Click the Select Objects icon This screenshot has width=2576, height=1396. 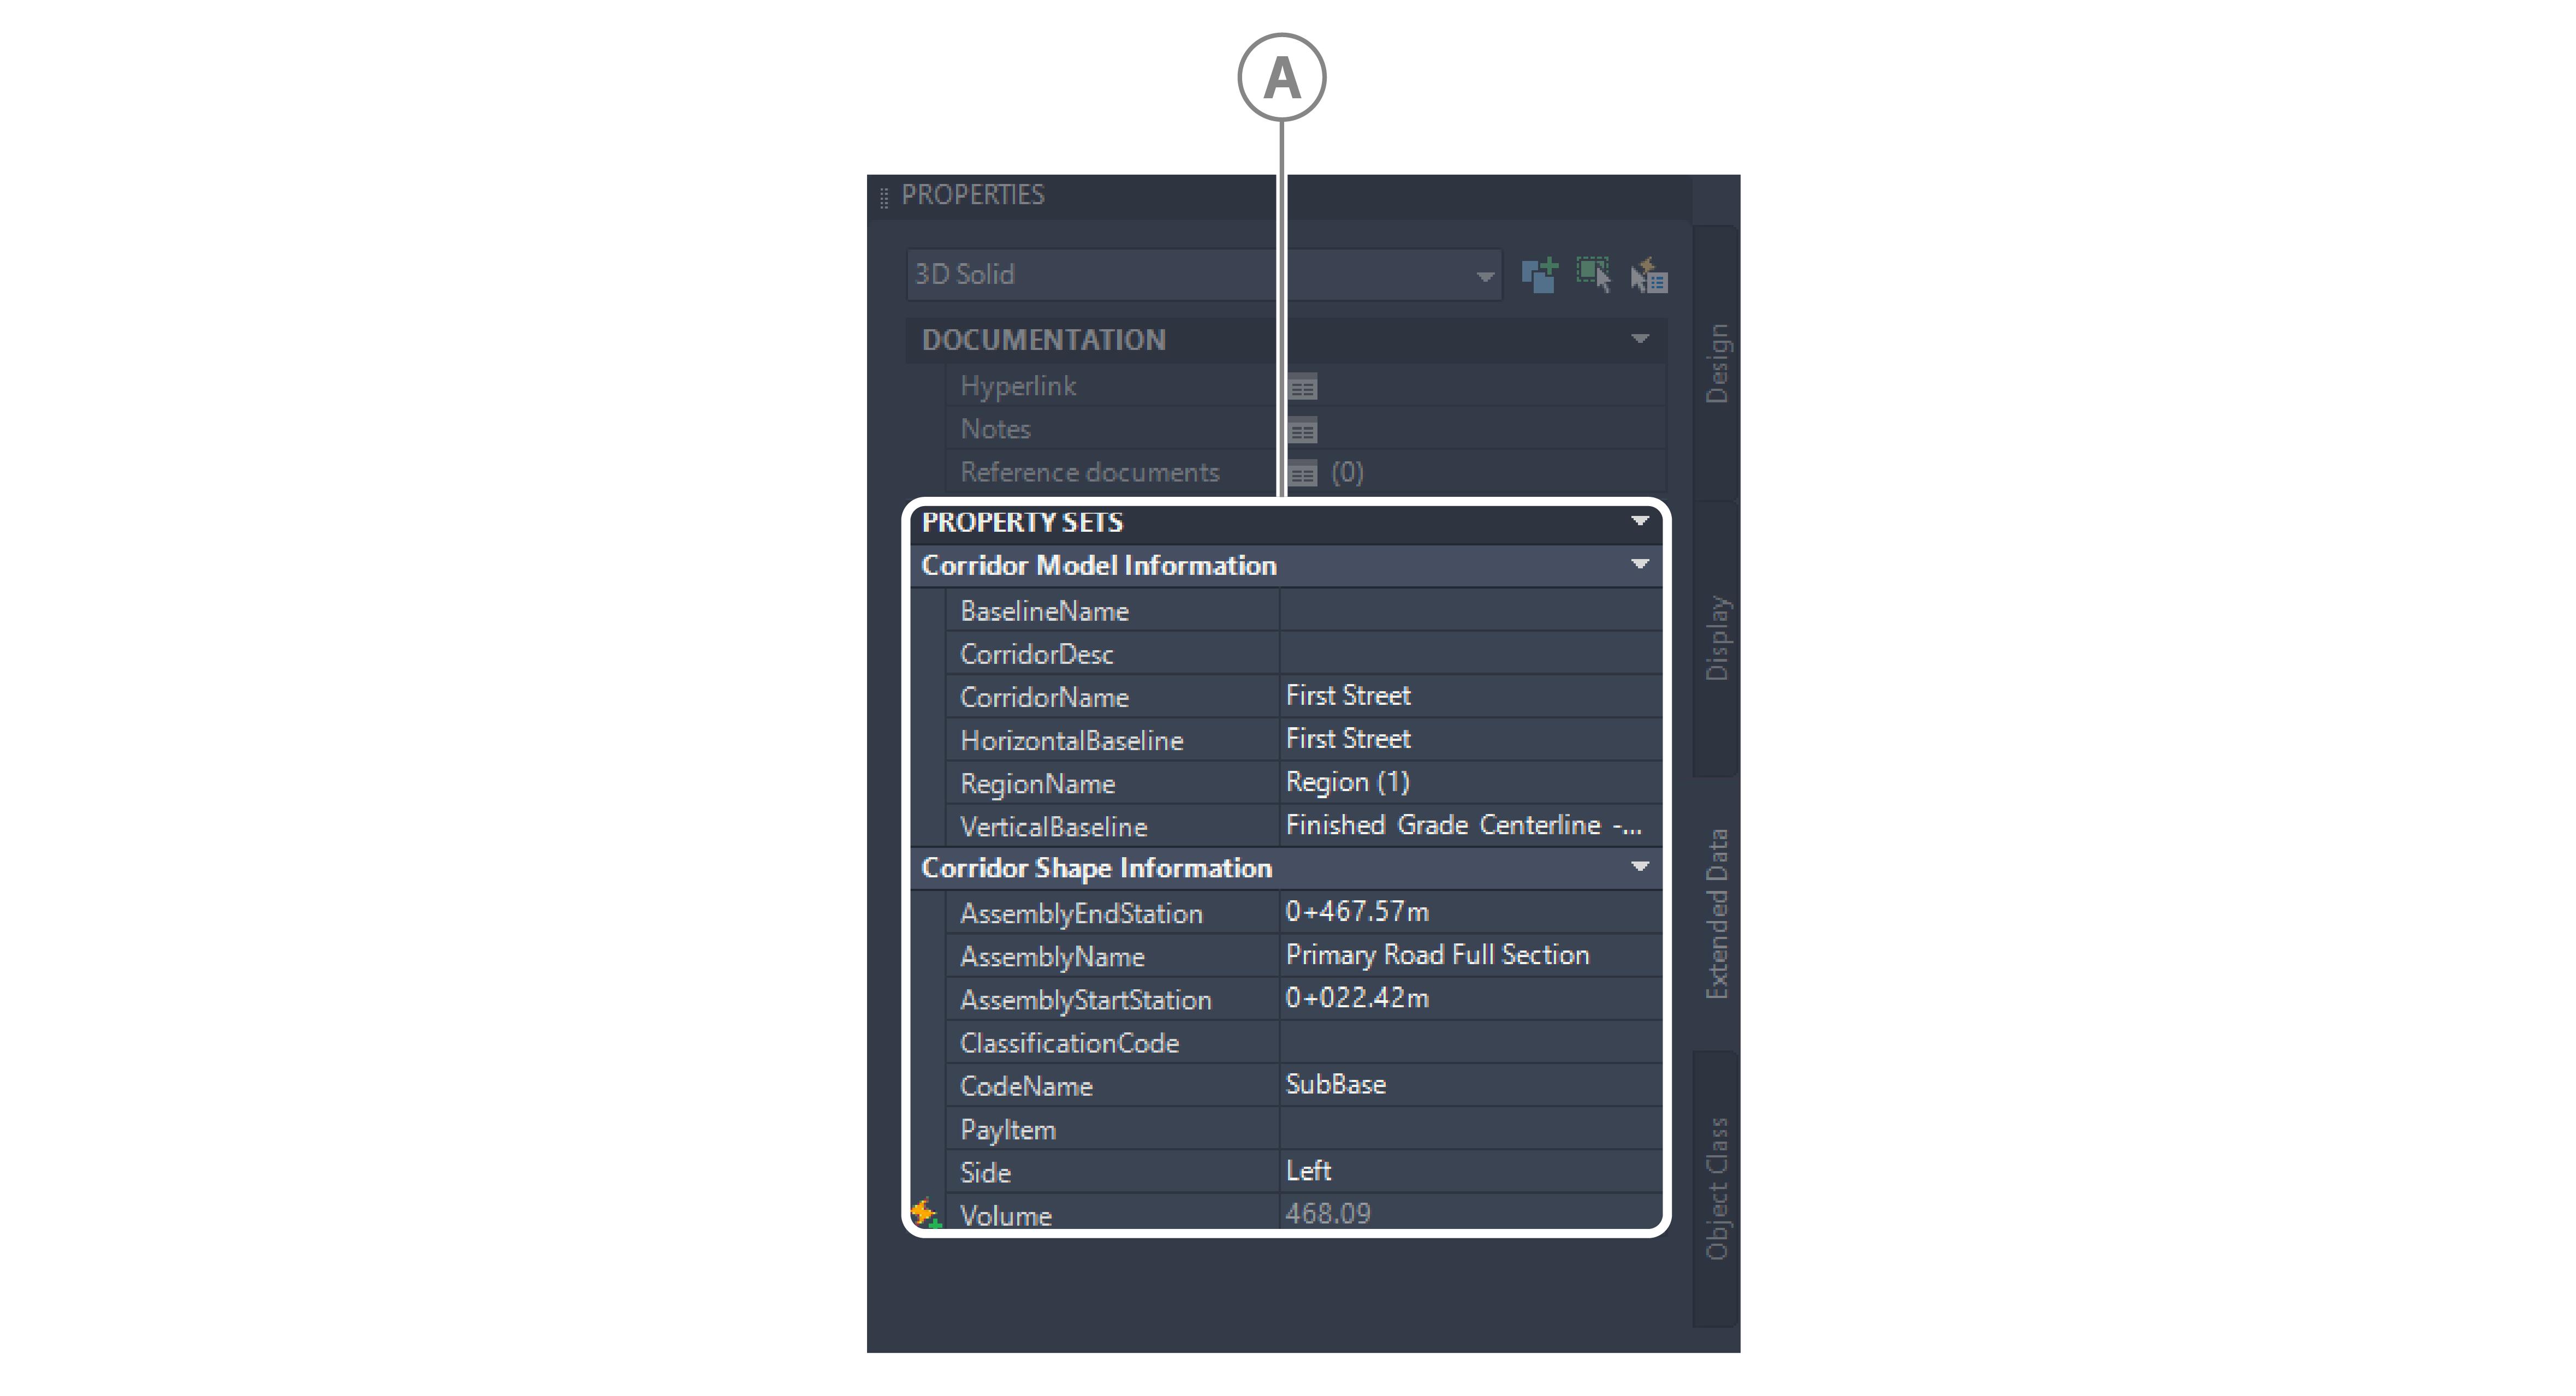click(1594, 275)
